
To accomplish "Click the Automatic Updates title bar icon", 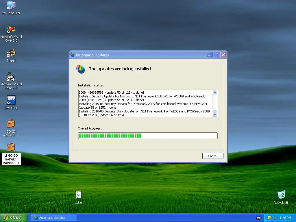I will pyautogui.click(x=72, y=55).
